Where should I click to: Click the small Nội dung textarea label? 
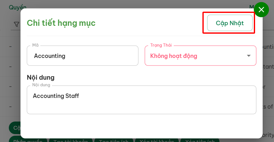(x=41, y=85)
